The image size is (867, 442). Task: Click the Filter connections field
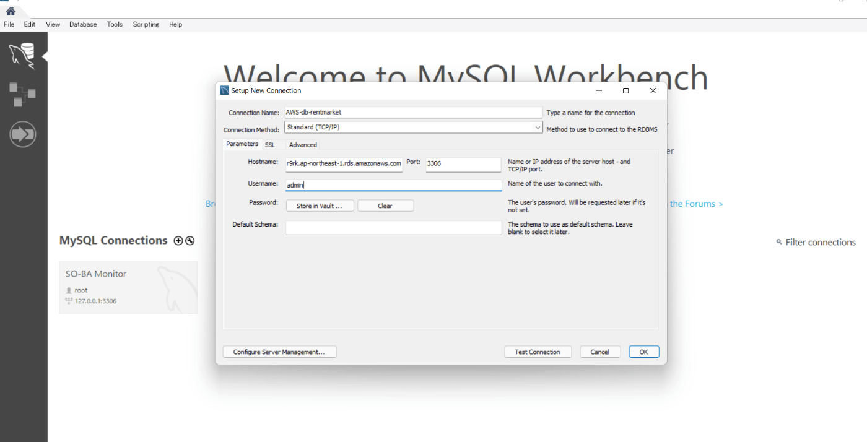[x=821, y=242]
